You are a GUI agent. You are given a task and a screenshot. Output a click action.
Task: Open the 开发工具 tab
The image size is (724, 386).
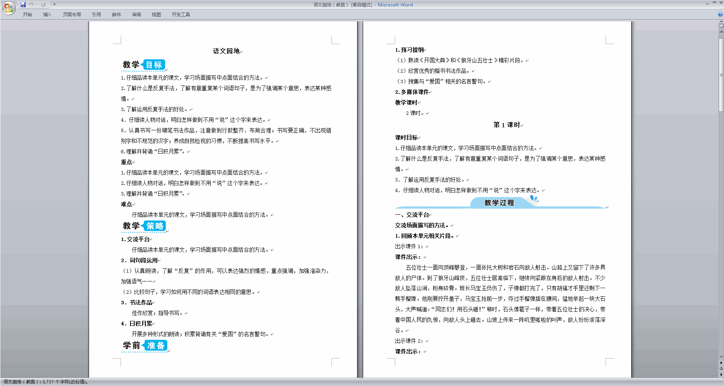point(181,14)
